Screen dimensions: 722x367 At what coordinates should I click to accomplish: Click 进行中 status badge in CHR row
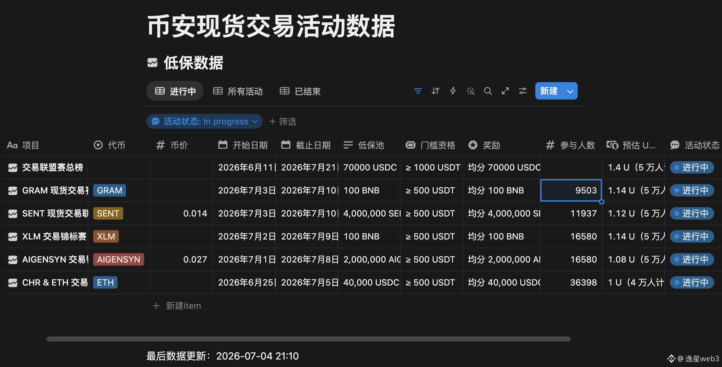coord(692,282)
